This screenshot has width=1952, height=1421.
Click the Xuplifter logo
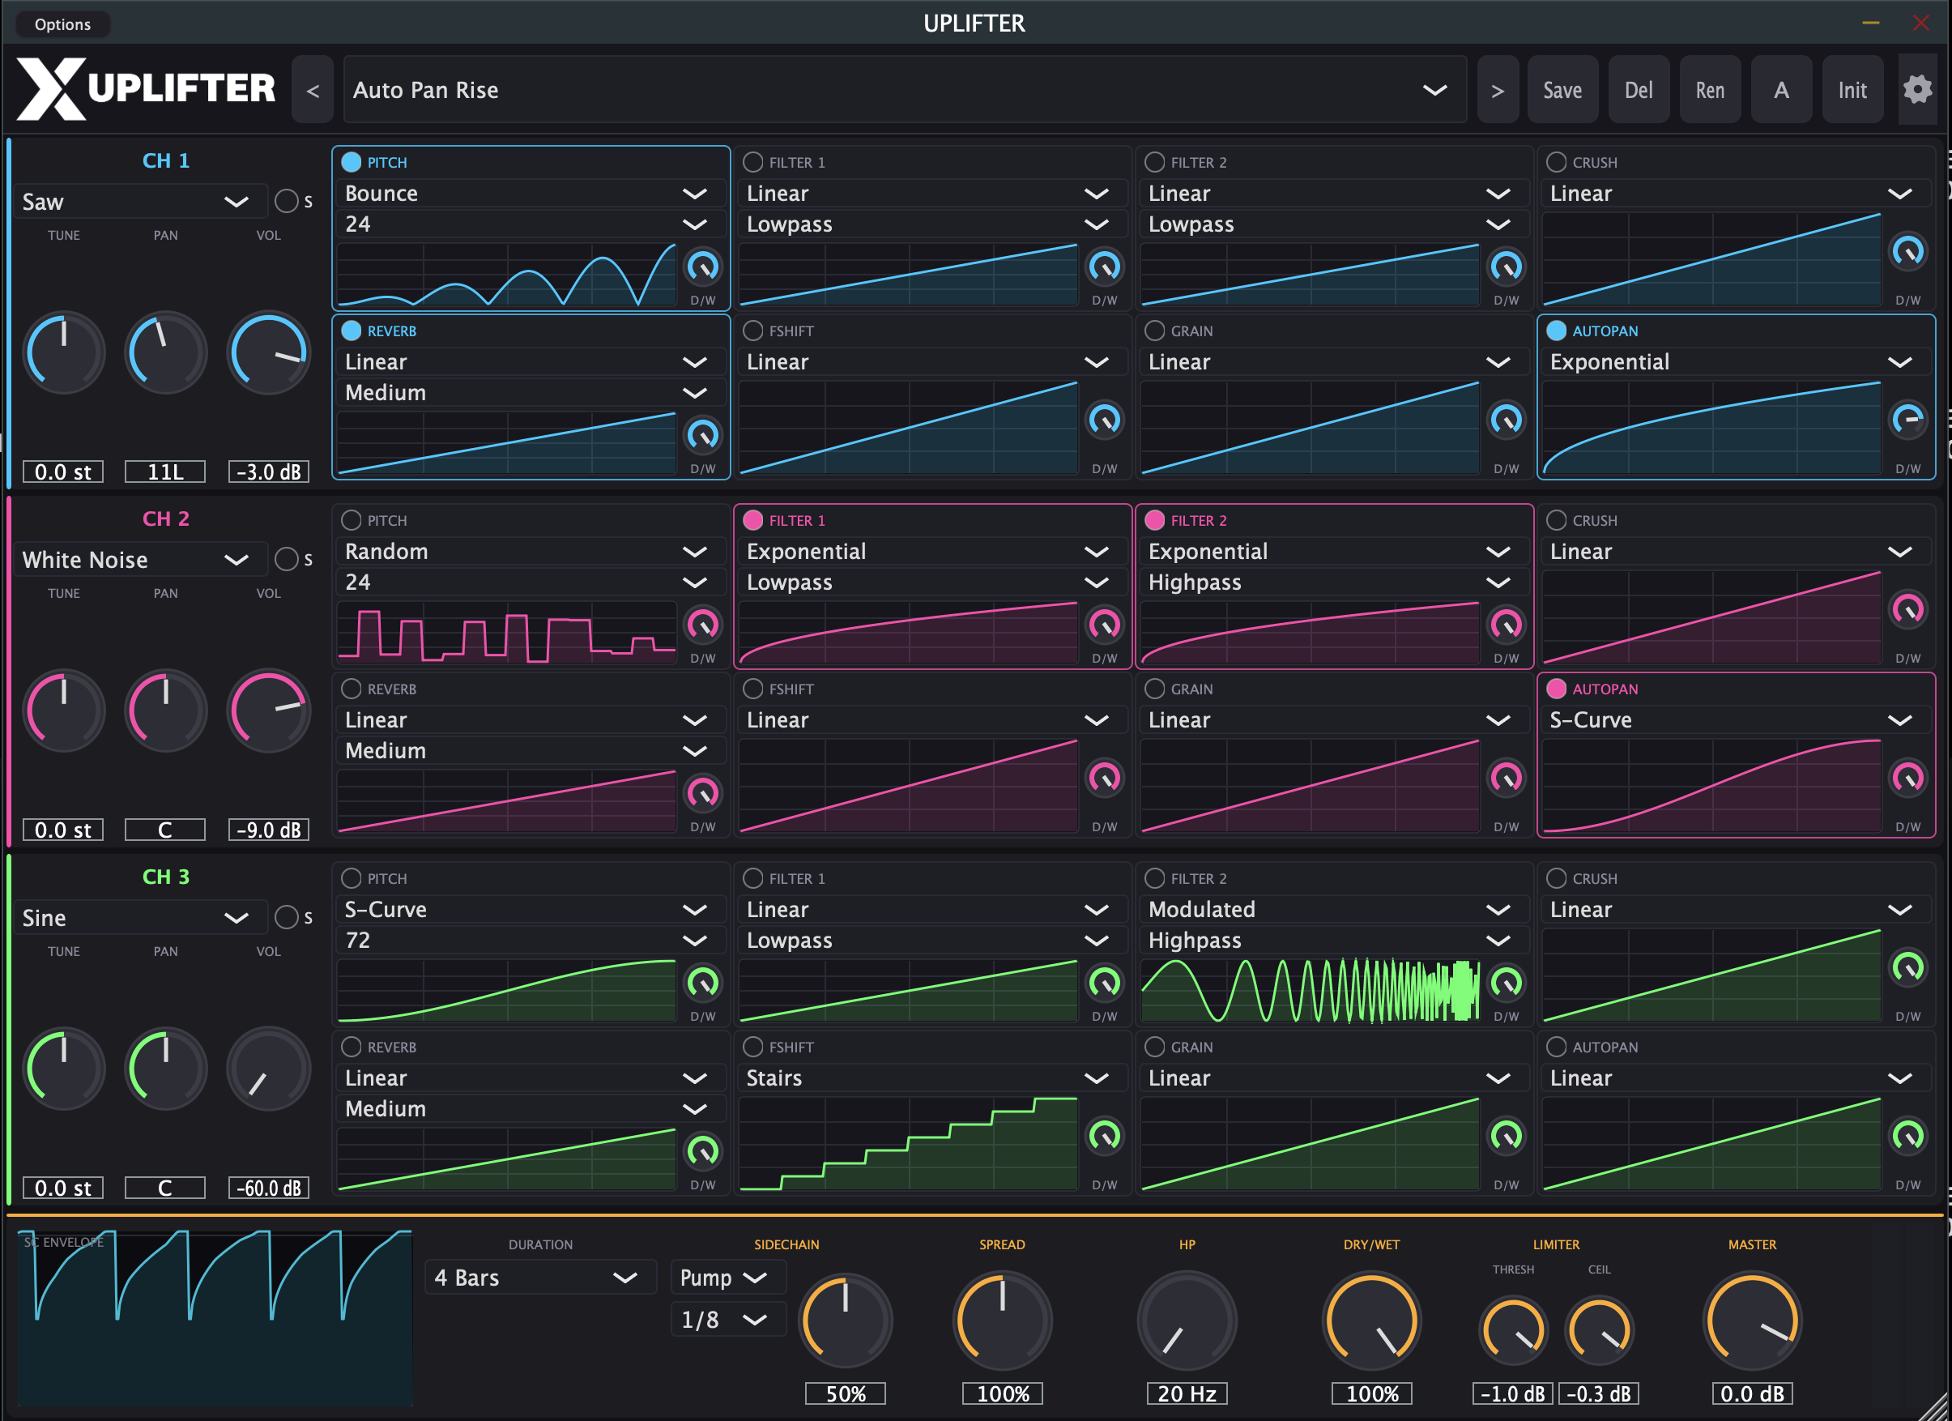point(147,88)
